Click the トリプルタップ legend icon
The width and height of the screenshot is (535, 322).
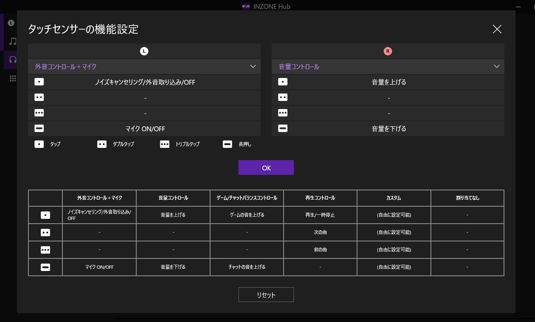(x=165, y=144)
